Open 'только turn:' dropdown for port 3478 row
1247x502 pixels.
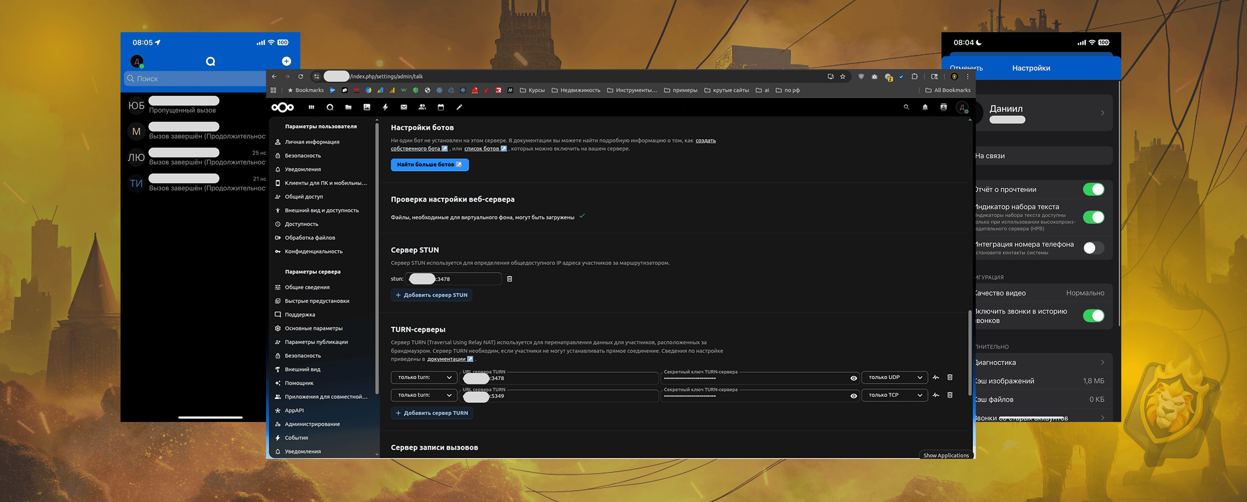tap(424, 378)
